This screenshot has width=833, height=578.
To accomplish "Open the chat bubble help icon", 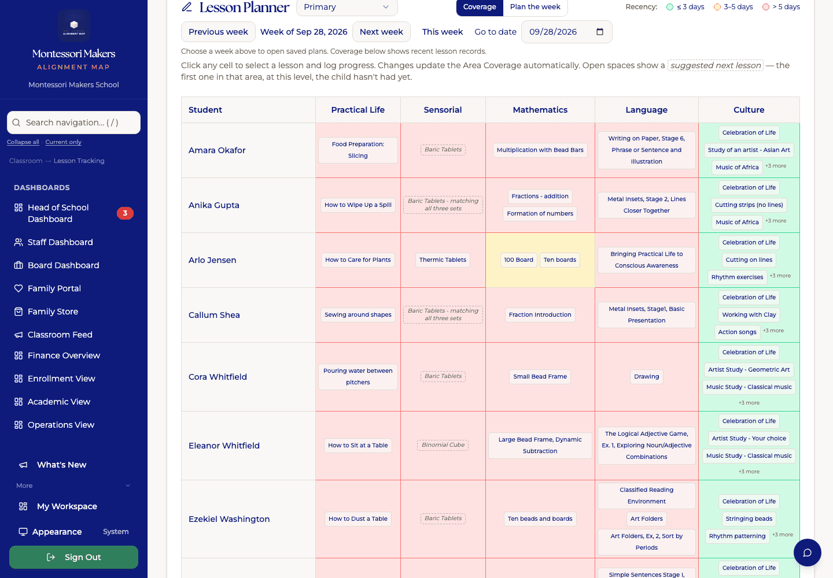I will tap(808, 553).
